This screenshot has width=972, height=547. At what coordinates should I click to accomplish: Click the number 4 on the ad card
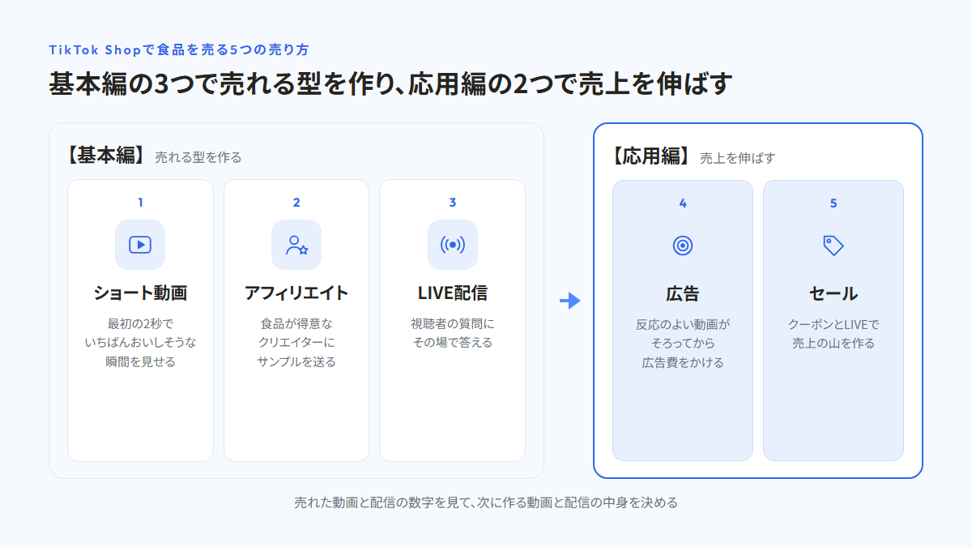[x=683, y=203]
